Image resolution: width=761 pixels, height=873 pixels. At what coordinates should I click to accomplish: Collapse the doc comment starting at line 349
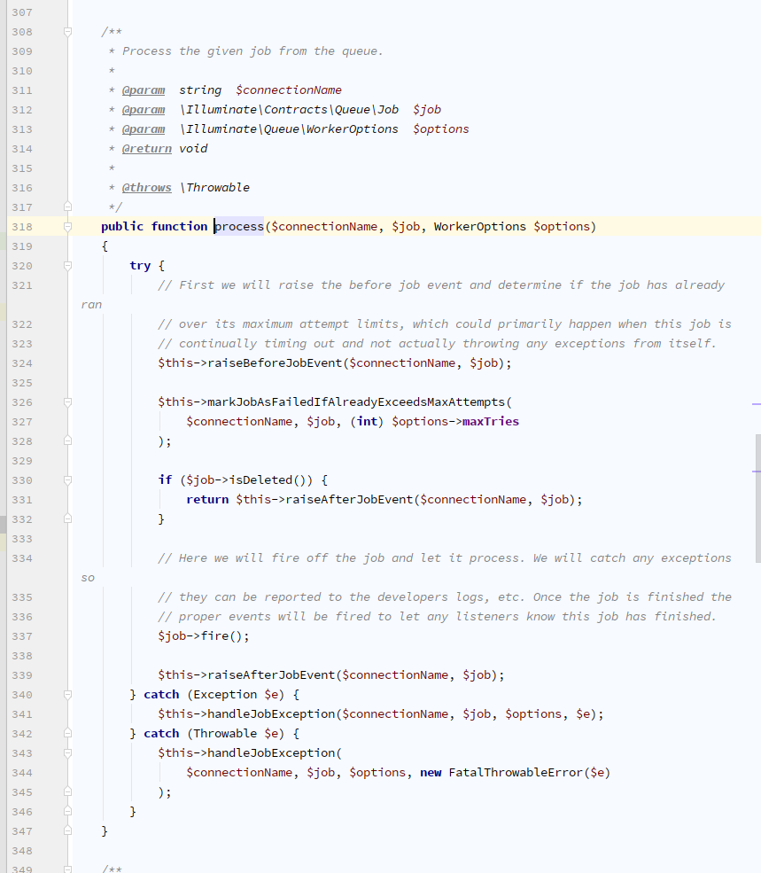[67, 869]
